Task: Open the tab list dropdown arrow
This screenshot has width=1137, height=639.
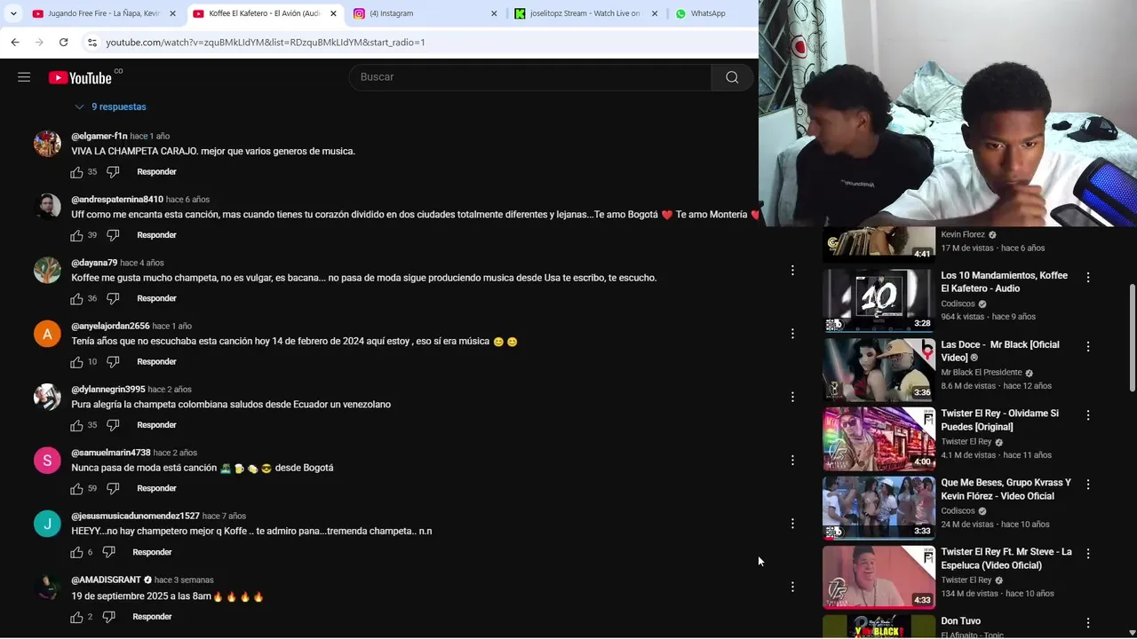Action: (13, 13)
